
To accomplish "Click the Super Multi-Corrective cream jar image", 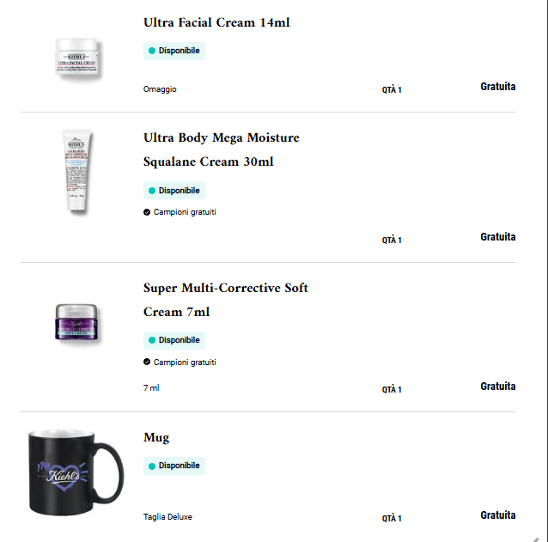I will [78, 322].
